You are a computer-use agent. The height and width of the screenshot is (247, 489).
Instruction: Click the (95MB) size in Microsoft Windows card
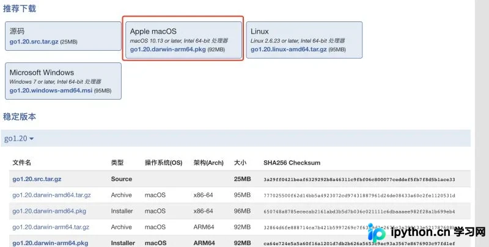pos(103,90)
